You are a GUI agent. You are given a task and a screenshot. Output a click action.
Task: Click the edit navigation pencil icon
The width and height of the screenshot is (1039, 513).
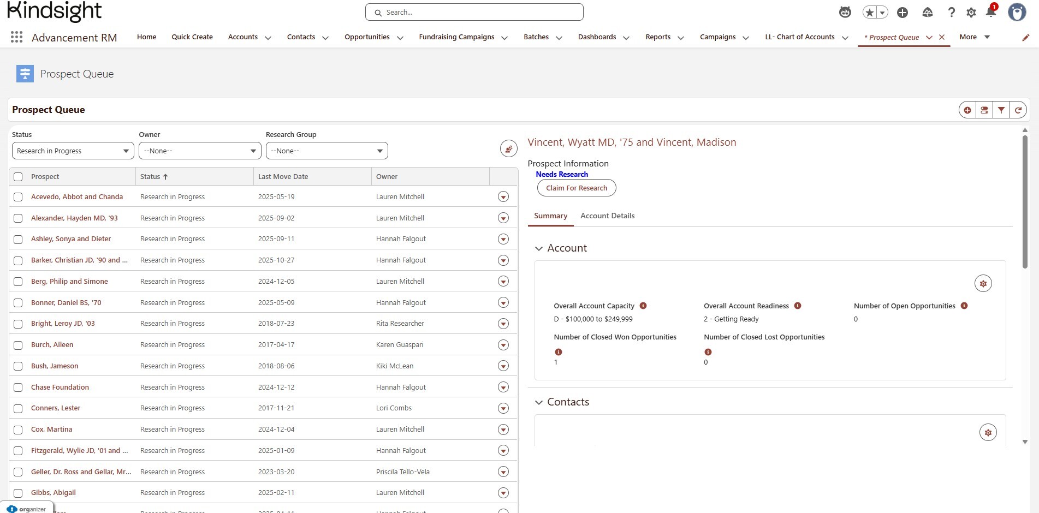[x=1025, y=38]
